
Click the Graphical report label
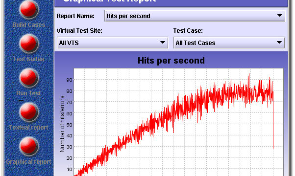[x=28, y=162]
